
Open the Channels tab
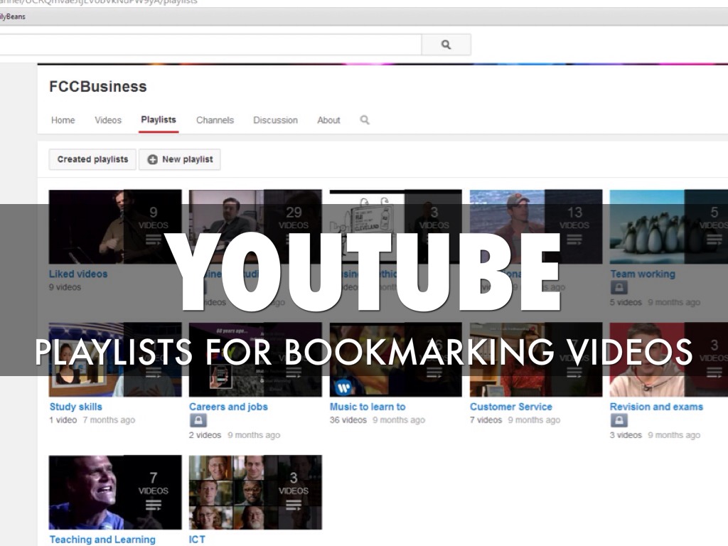click(215, 120)
